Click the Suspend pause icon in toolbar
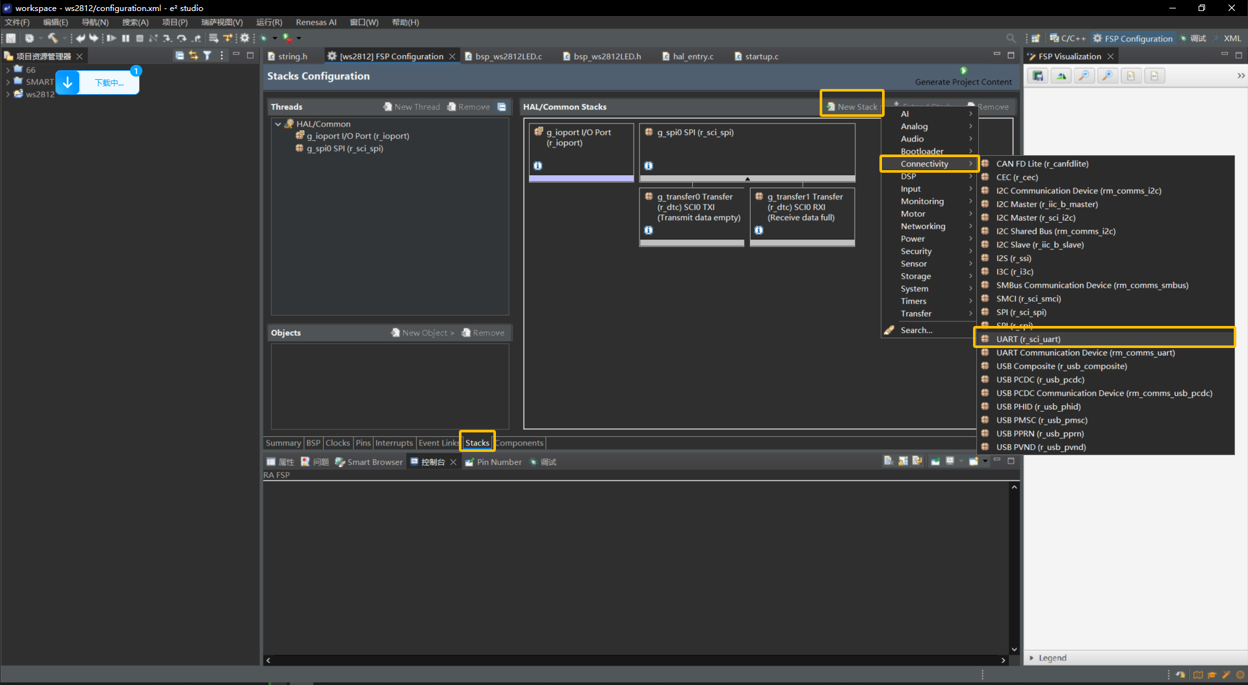 [125, 38]
